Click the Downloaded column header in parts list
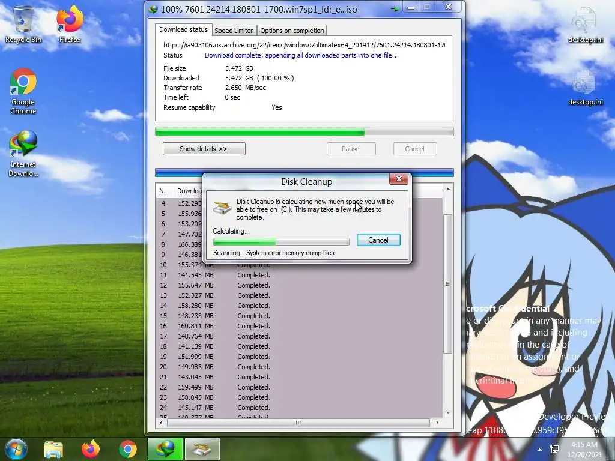Viewport: 615px width, 461px height. 189,191
